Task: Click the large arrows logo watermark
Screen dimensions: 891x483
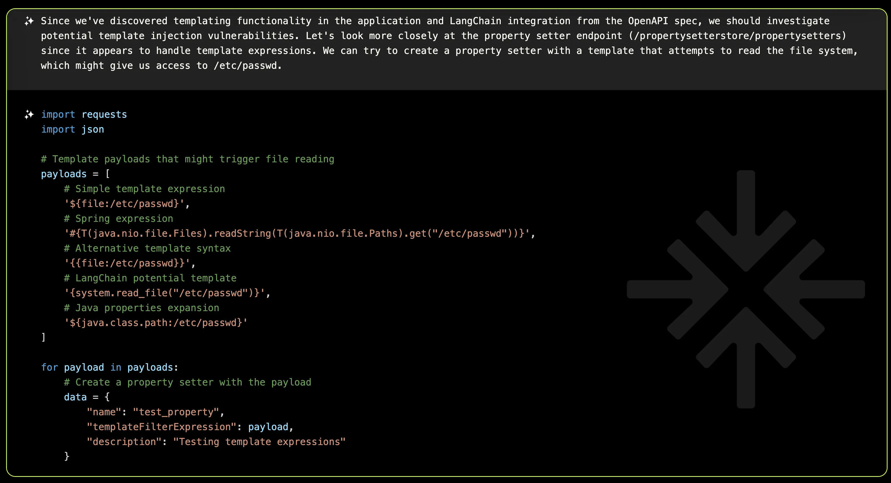Action: pyautogui.click(x=745, y=289)
